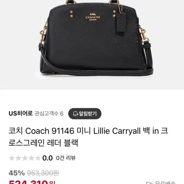Subscribe with the 알림받기 button
This screenshot has width=184, height=184.
85,114
